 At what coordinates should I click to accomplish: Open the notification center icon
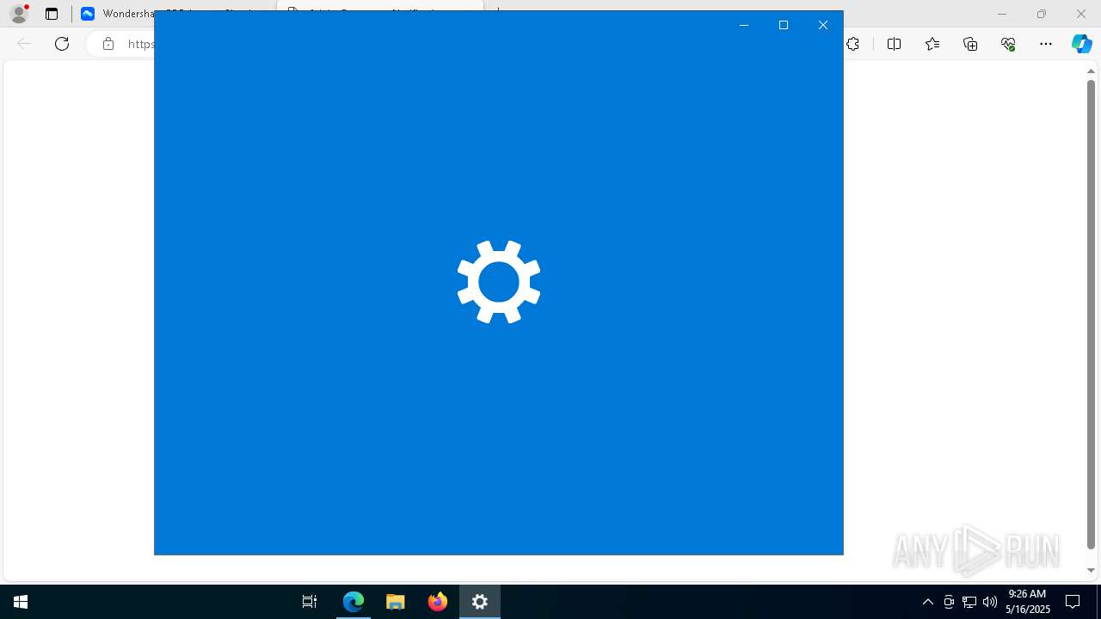click(x=1073, y=602)
